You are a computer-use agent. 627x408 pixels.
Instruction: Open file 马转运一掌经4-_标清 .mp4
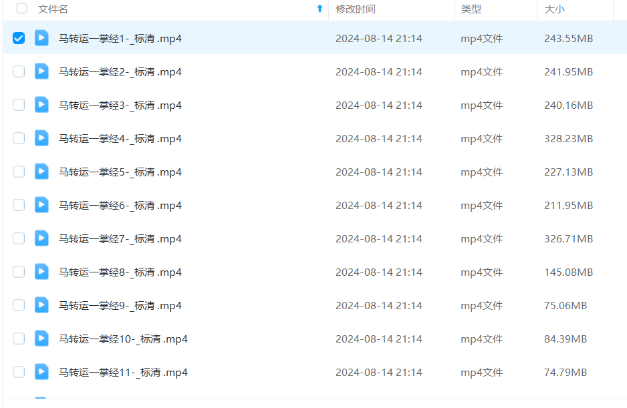pyautogui.click(x=120, y=138)
